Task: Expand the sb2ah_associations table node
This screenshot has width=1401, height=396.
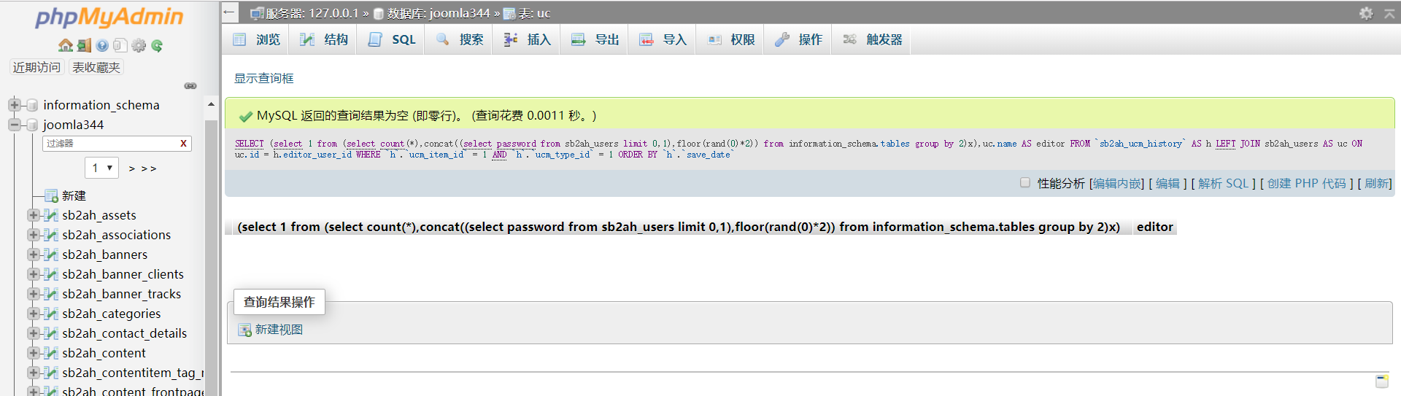Action: click(x=33, y=235)
